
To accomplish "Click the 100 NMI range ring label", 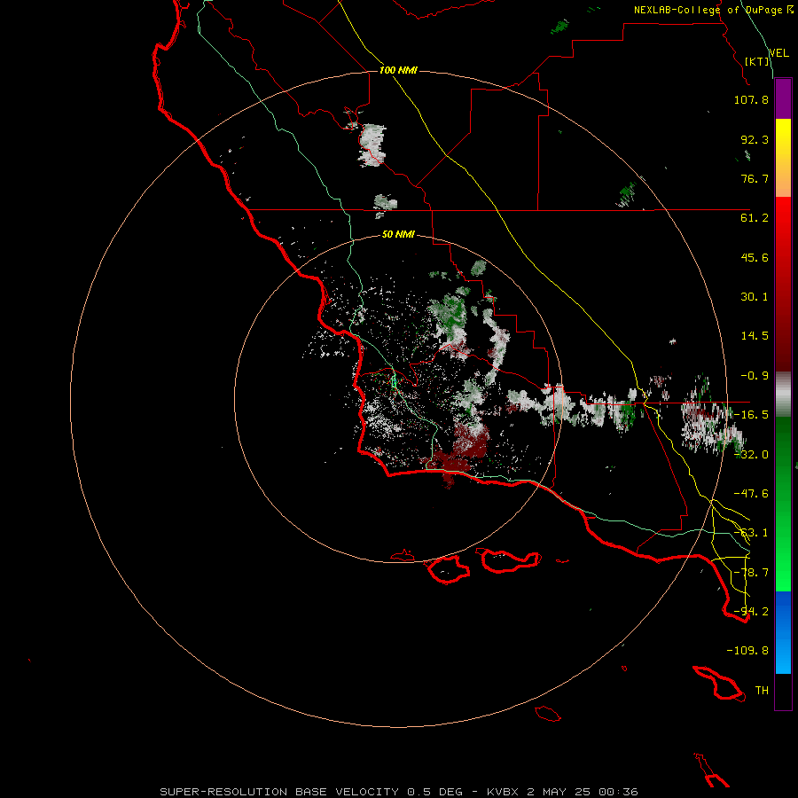I will coord(398,70).
